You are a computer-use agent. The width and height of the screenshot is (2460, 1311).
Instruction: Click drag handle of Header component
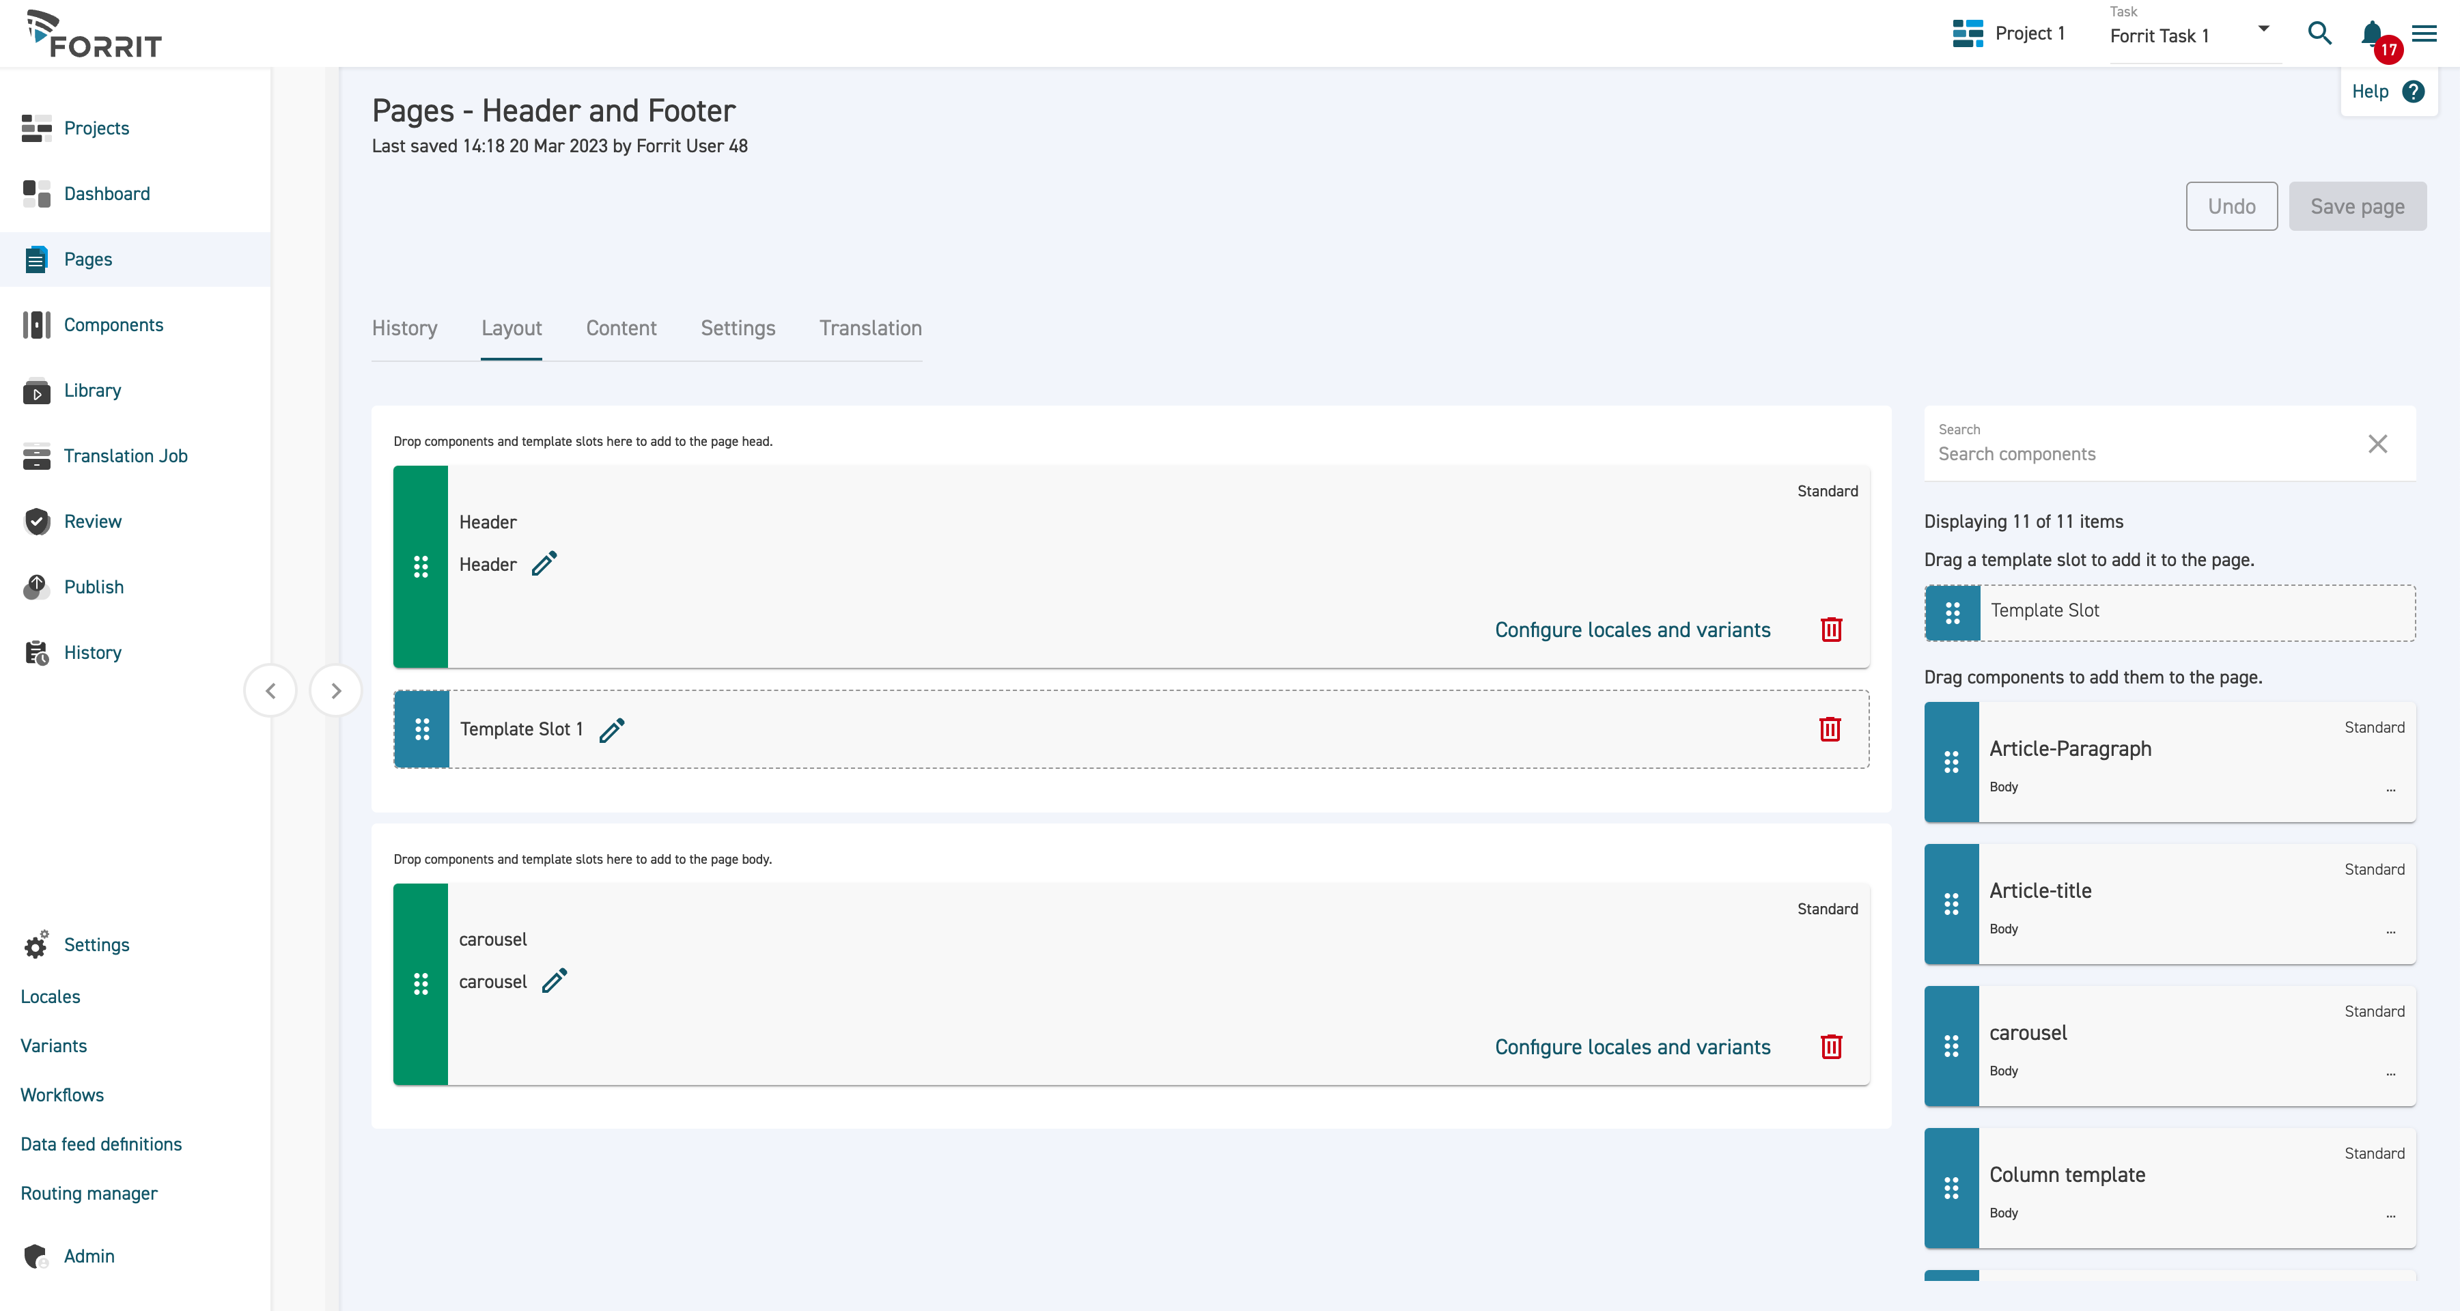pos(420,567)
